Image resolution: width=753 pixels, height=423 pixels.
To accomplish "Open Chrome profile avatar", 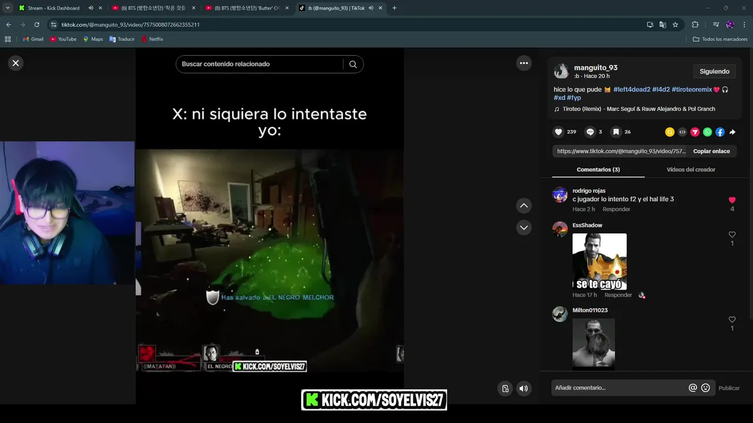I will [730, 25].
